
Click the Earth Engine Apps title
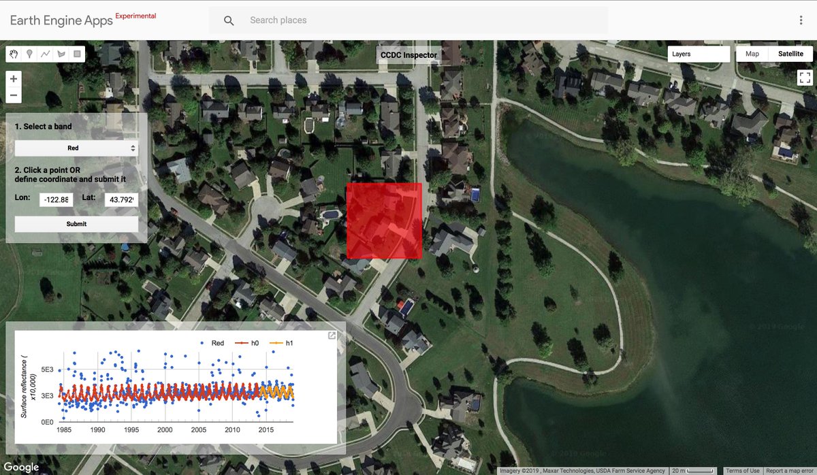tap(61, 20)
